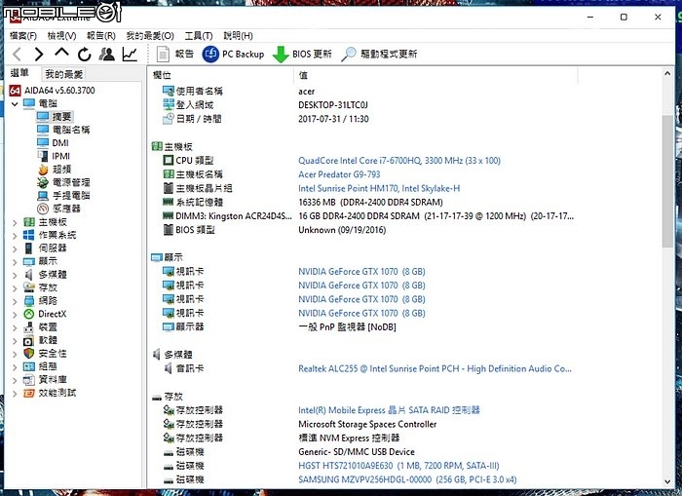
Task: Open the first NVIDIA GeForce GTX 1070 link
Action: (x=361, y=272)
